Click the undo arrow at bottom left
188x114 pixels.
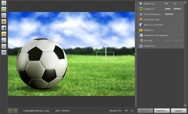(x=10, y=111)
